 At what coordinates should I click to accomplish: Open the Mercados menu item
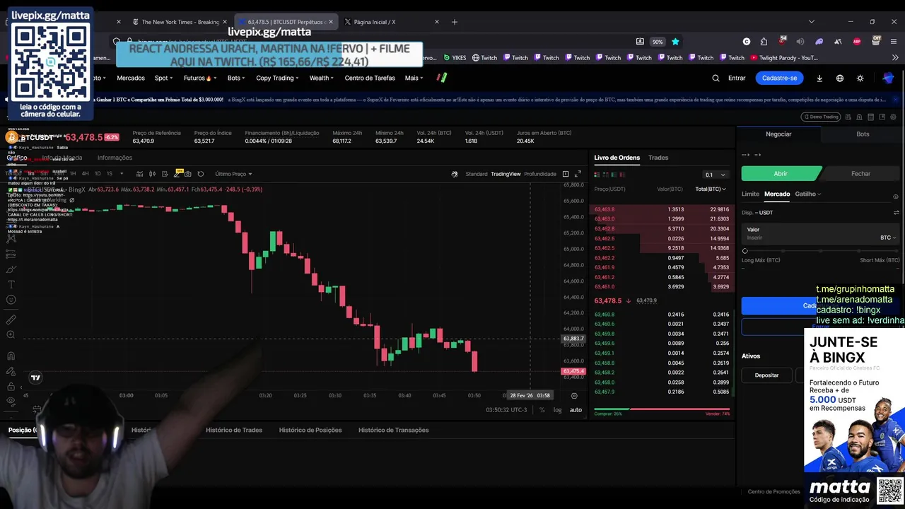pyautogui.click(x=131, y=78)
